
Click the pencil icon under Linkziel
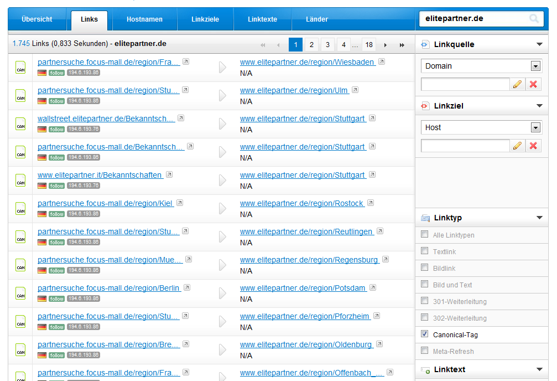[x=518, y=146]
